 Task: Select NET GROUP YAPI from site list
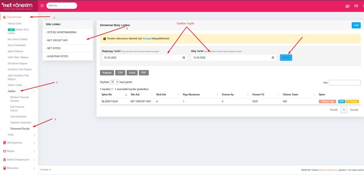(57, 40)
